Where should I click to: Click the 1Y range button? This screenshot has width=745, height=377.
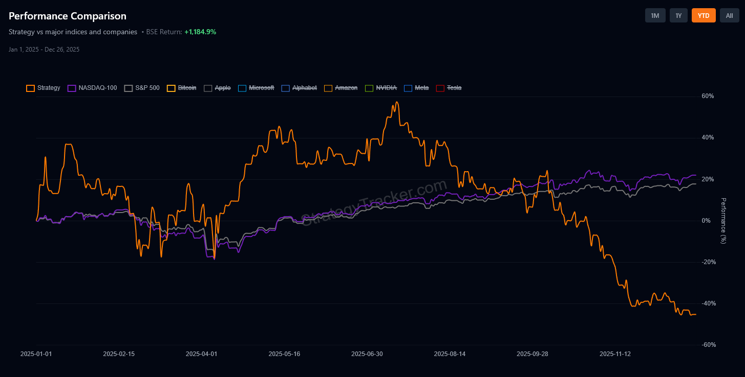[x=678, y=15]
